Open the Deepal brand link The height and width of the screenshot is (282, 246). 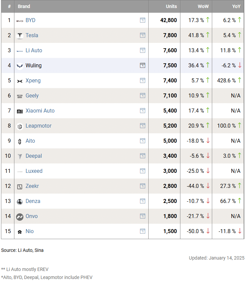pos(34,156)
